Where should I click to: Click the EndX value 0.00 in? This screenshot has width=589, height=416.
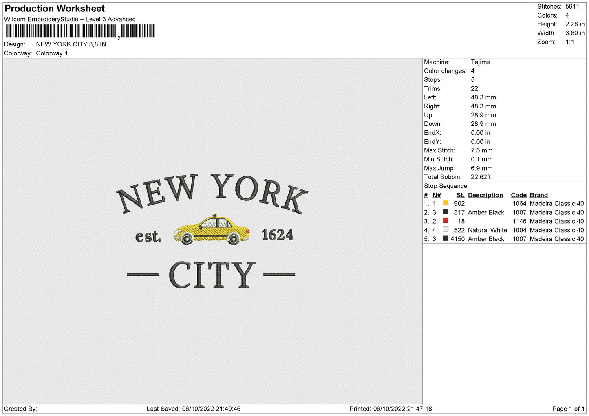(481, 133)
